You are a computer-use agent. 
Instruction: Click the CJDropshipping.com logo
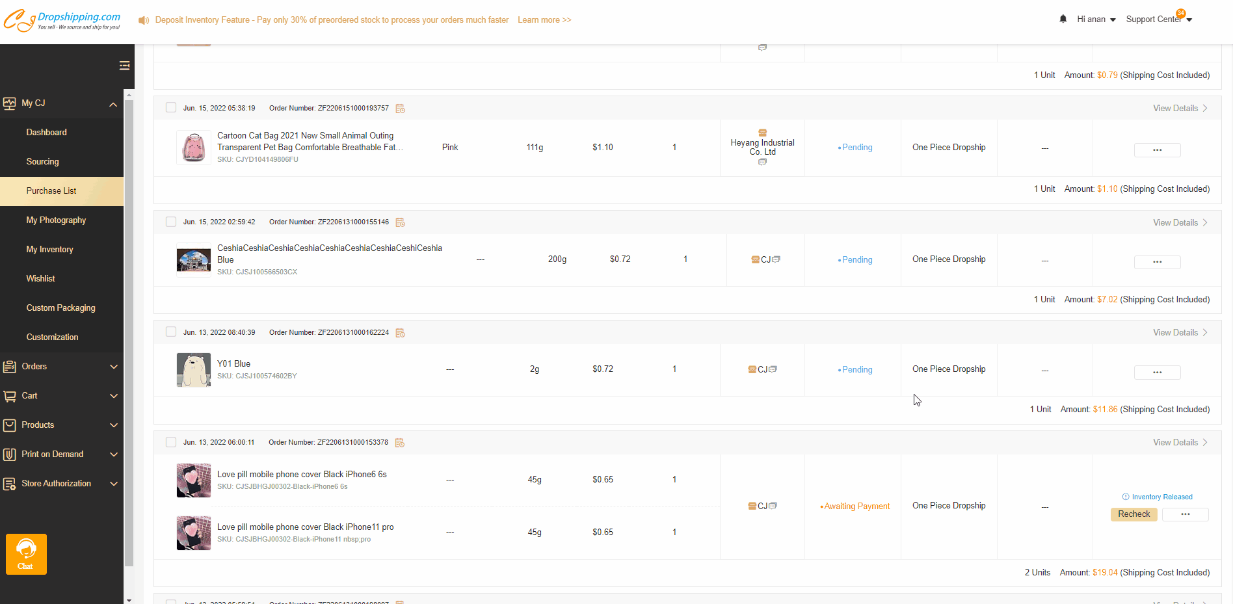[x=62, y=20]
